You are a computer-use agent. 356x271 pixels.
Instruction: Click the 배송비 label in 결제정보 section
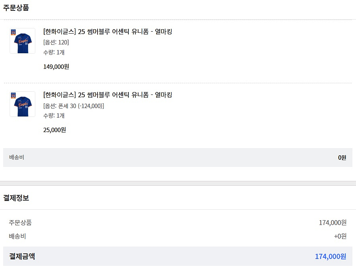(17, 236)
